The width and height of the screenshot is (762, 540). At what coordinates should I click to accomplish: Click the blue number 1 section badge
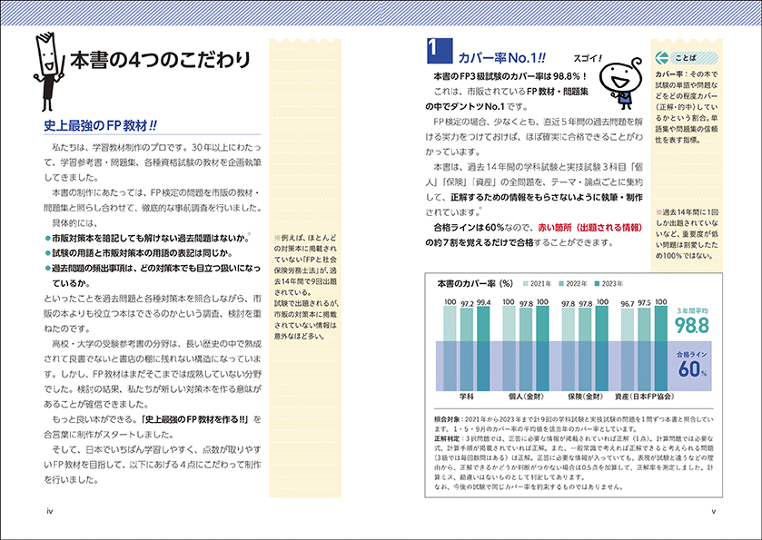(440, 51)
